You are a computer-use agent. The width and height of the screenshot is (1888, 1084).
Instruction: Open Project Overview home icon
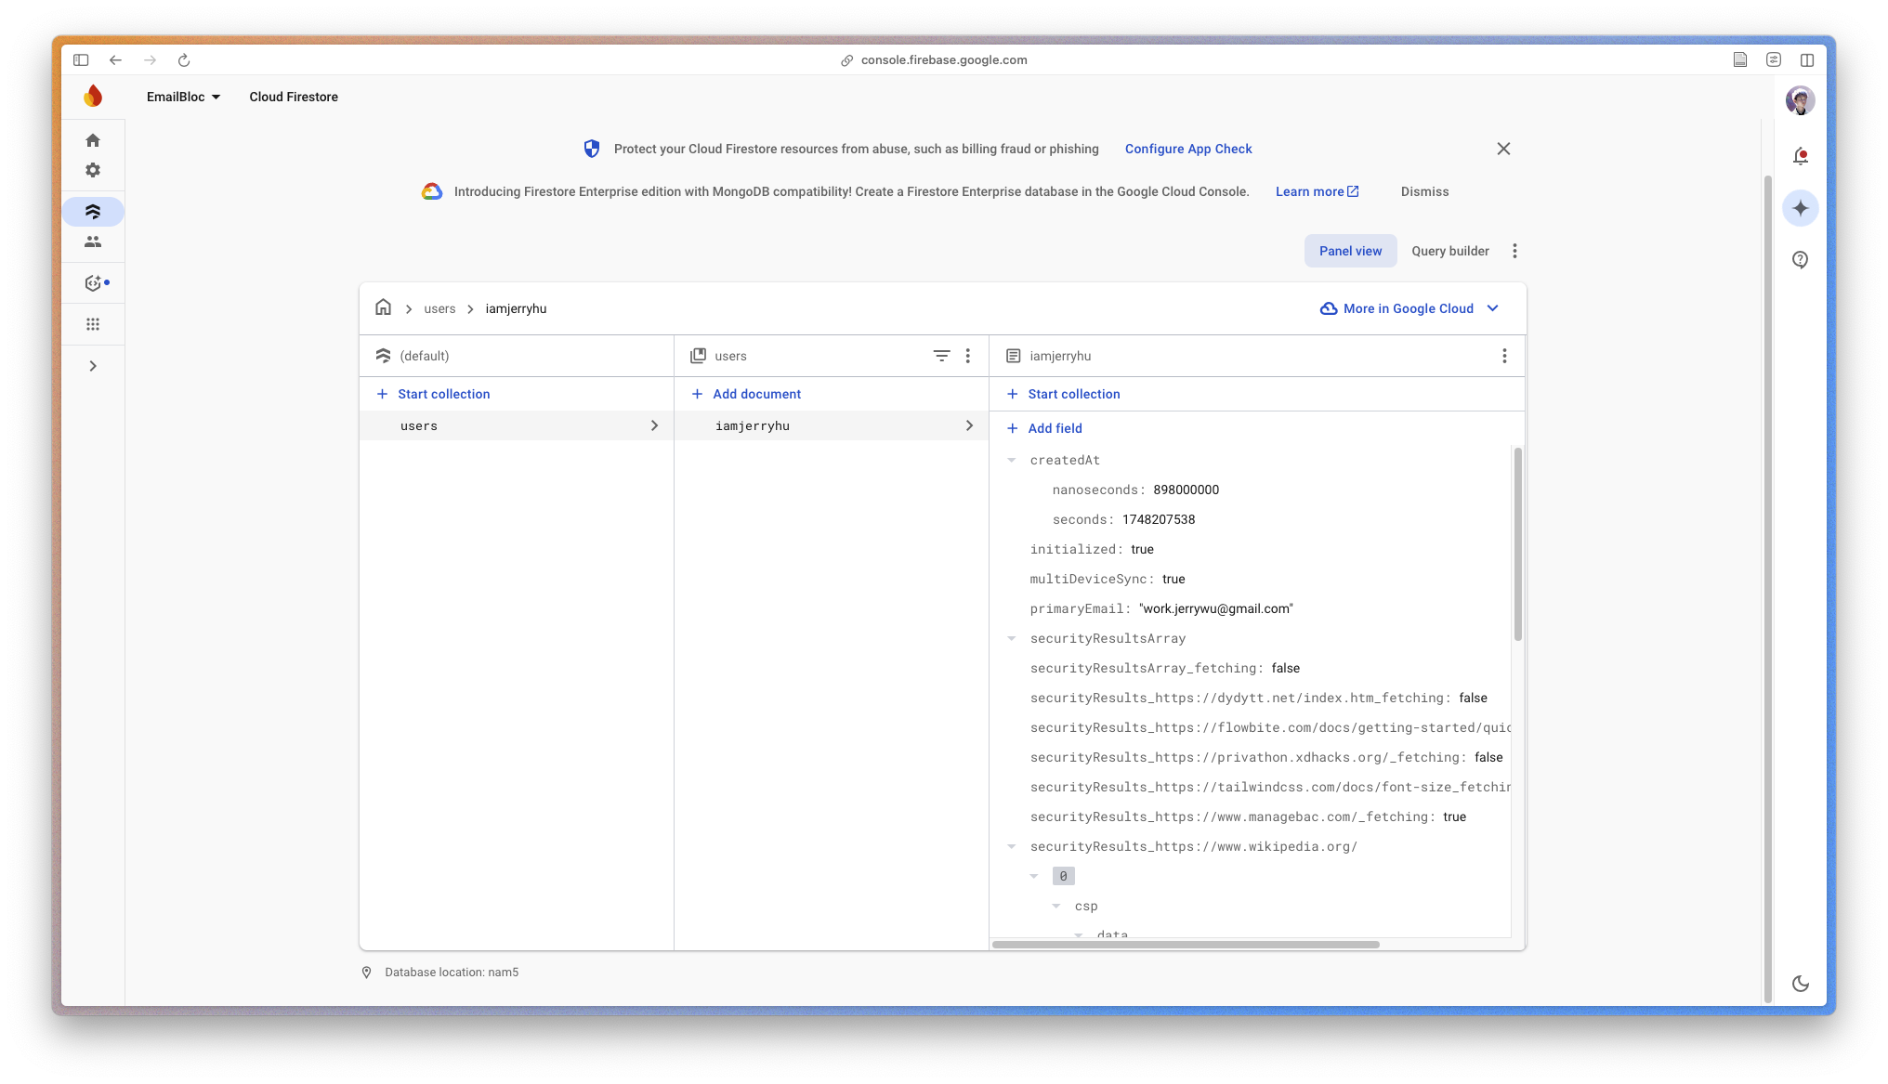coord(93,140)
